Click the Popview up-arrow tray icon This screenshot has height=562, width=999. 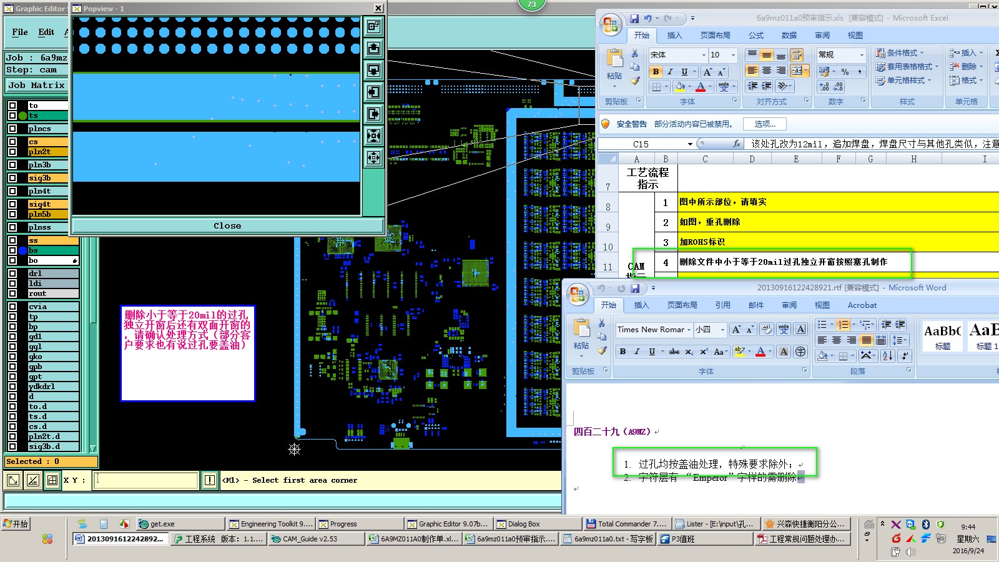tap(373, 48)
